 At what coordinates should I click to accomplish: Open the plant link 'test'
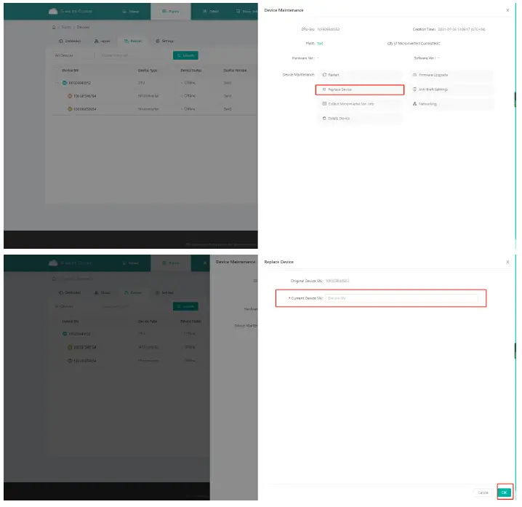coord(320,44)
